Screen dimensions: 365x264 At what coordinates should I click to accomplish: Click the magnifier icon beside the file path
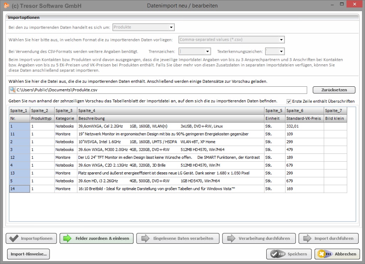click(13, 90)
